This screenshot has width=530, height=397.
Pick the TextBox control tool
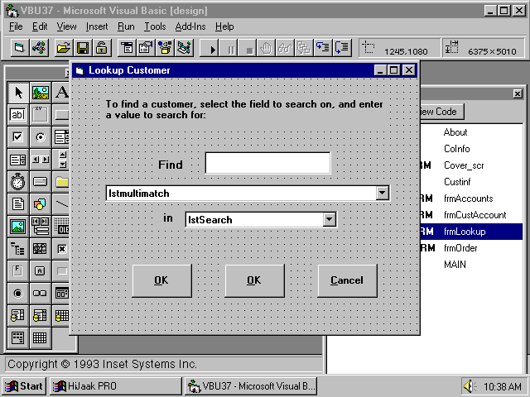[x=17, y=115]
